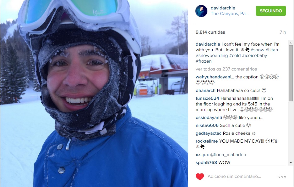Screen dimensions: 294x187
Task: Open the #Utah hashtag link
Action: (271, 50)
